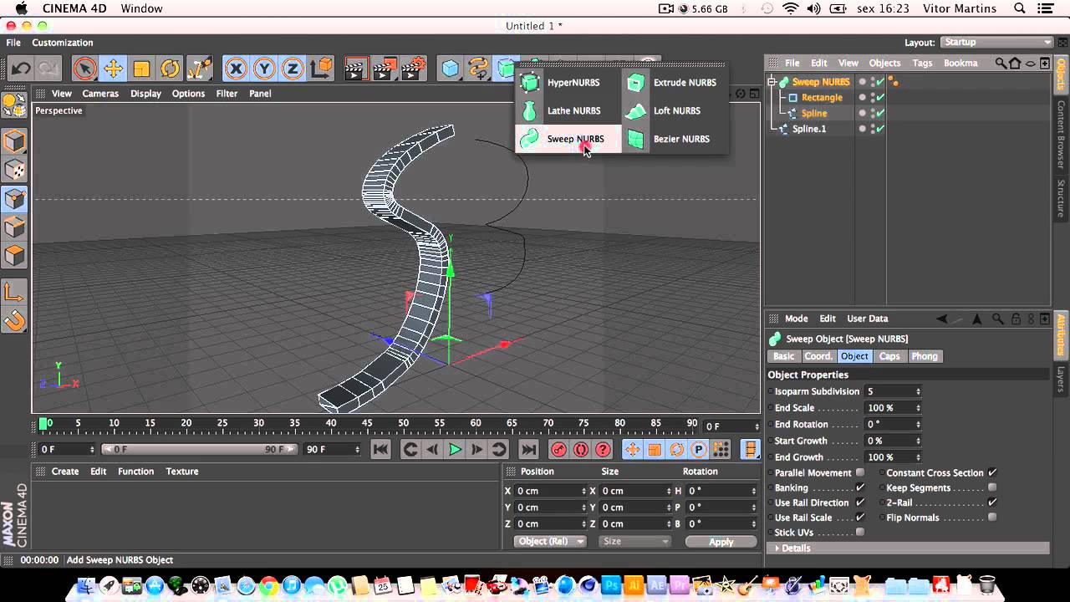Open Render to Picture Viewer icon
Screen dimensions: 1070x602
tap(385, 69)
